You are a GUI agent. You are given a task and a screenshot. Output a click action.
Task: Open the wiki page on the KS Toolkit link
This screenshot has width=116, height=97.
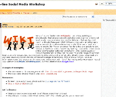point(57,82)
